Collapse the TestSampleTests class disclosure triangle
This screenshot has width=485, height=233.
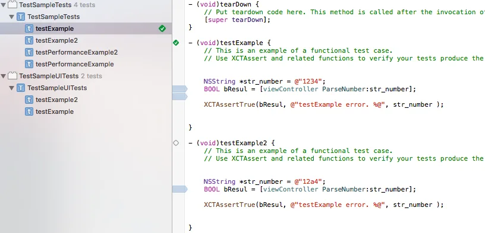point(12,17)
